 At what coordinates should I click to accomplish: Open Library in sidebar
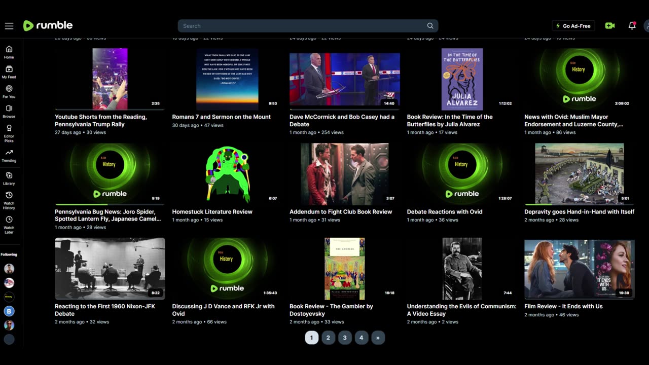(x=9, y=178)
